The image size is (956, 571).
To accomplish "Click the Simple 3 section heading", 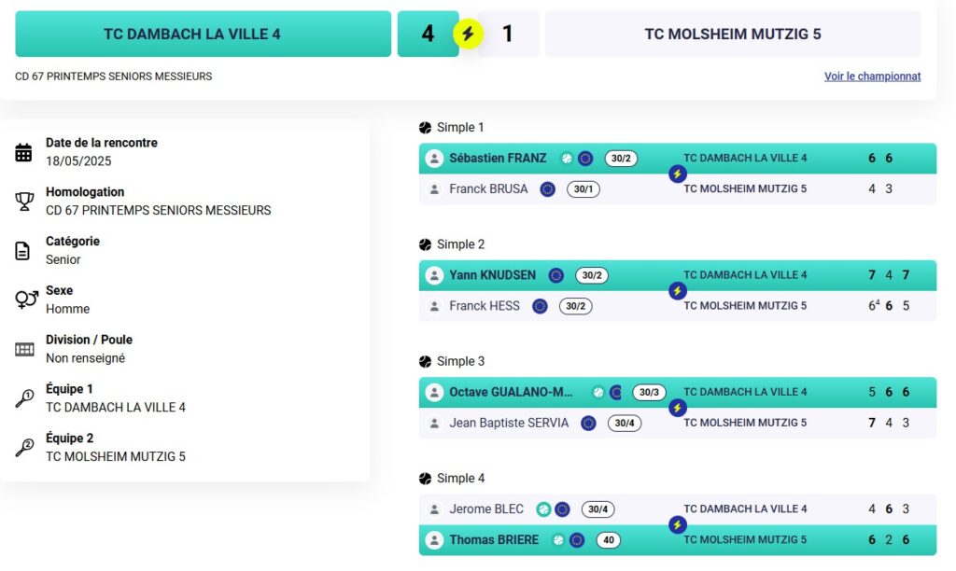I will 460,361.
